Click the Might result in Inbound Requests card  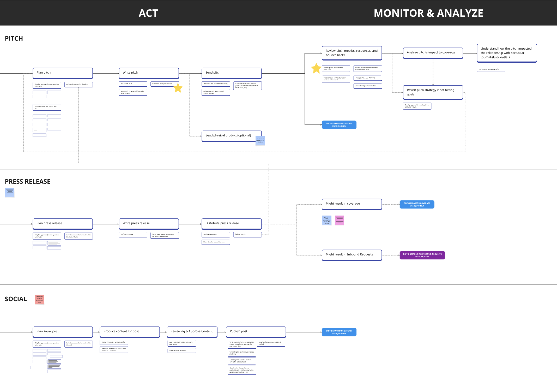pyautogui.click(x=352, y=255)
